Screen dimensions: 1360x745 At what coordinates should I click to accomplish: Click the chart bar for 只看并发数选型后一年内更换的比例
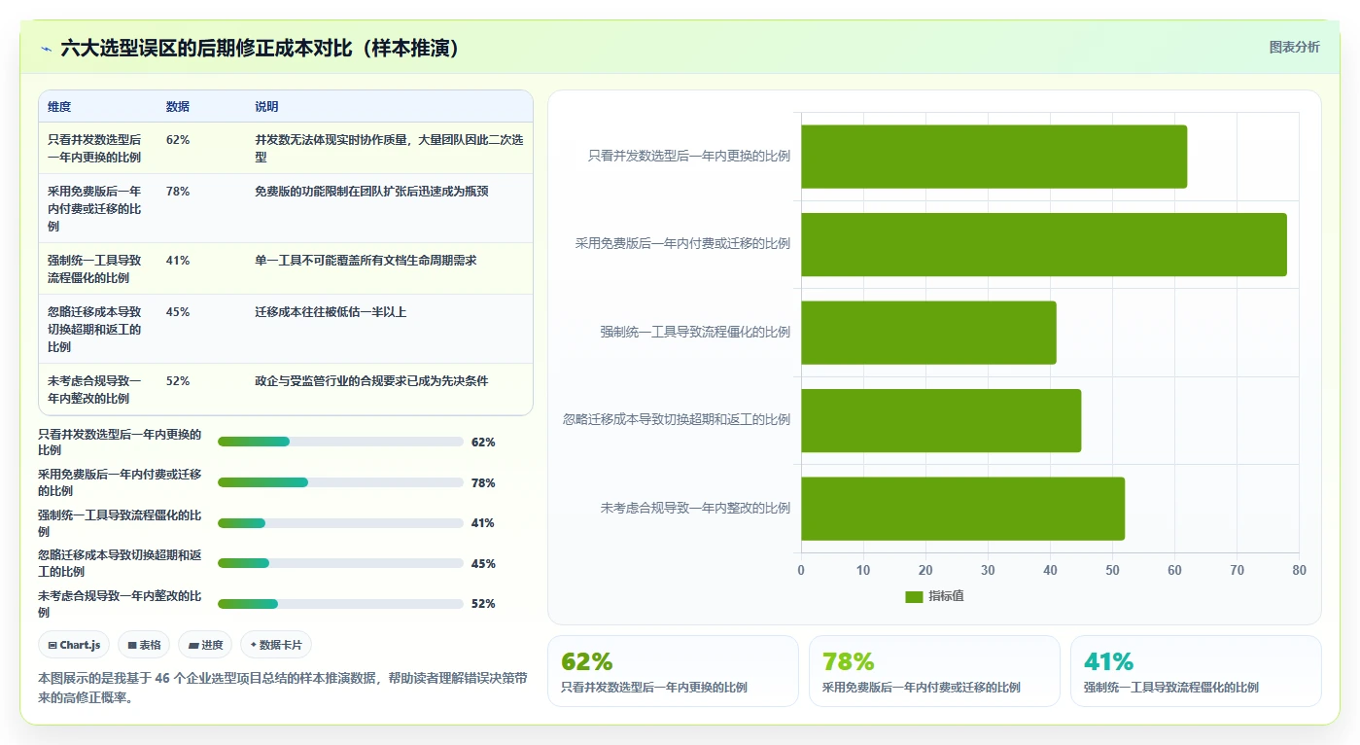click(994, 156)
